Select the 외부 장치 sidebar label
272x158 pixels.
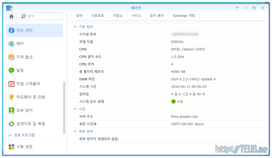tap(25, 111)
